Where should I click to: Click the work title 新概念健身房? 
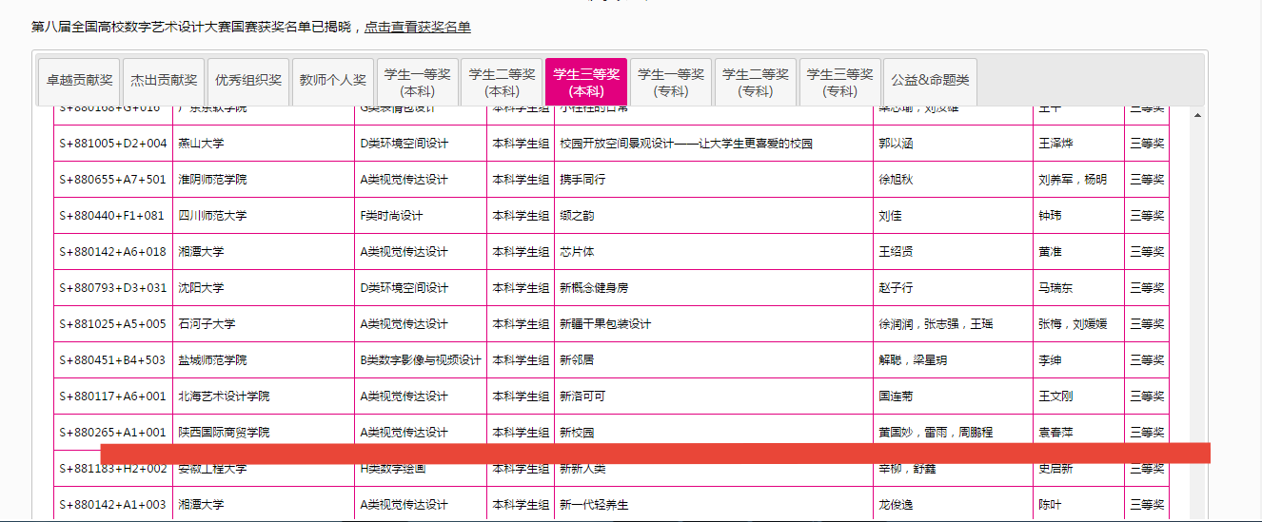click(x=594, y=288)
